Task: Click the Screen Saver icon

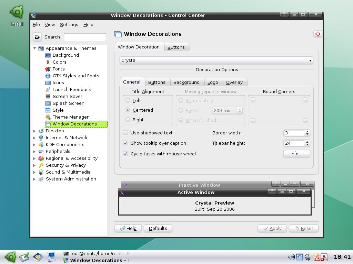Action: pos(48,97)
